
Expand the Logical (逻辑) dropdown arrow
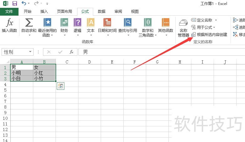[x=78, y=35]
